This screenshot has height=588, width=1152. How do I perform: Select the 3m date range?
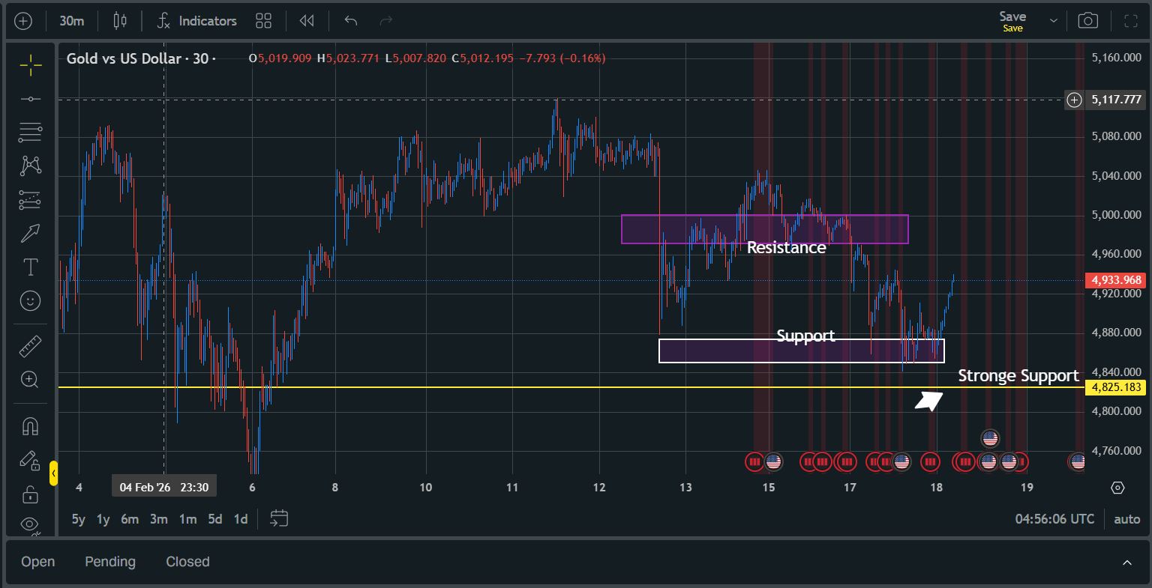pos(158,519)
